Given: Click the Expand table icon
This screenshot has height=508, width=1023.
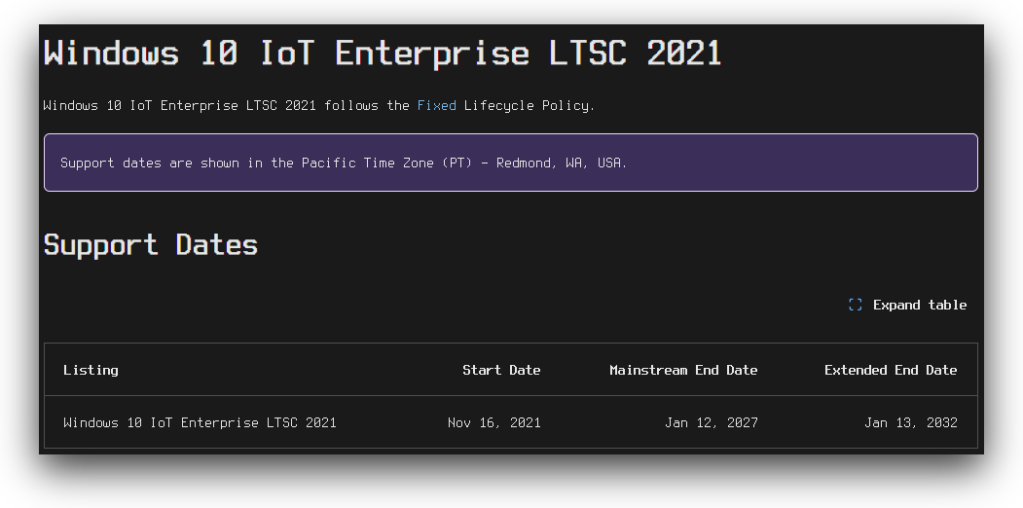Looking at the screenshot, I should (856, 305).
